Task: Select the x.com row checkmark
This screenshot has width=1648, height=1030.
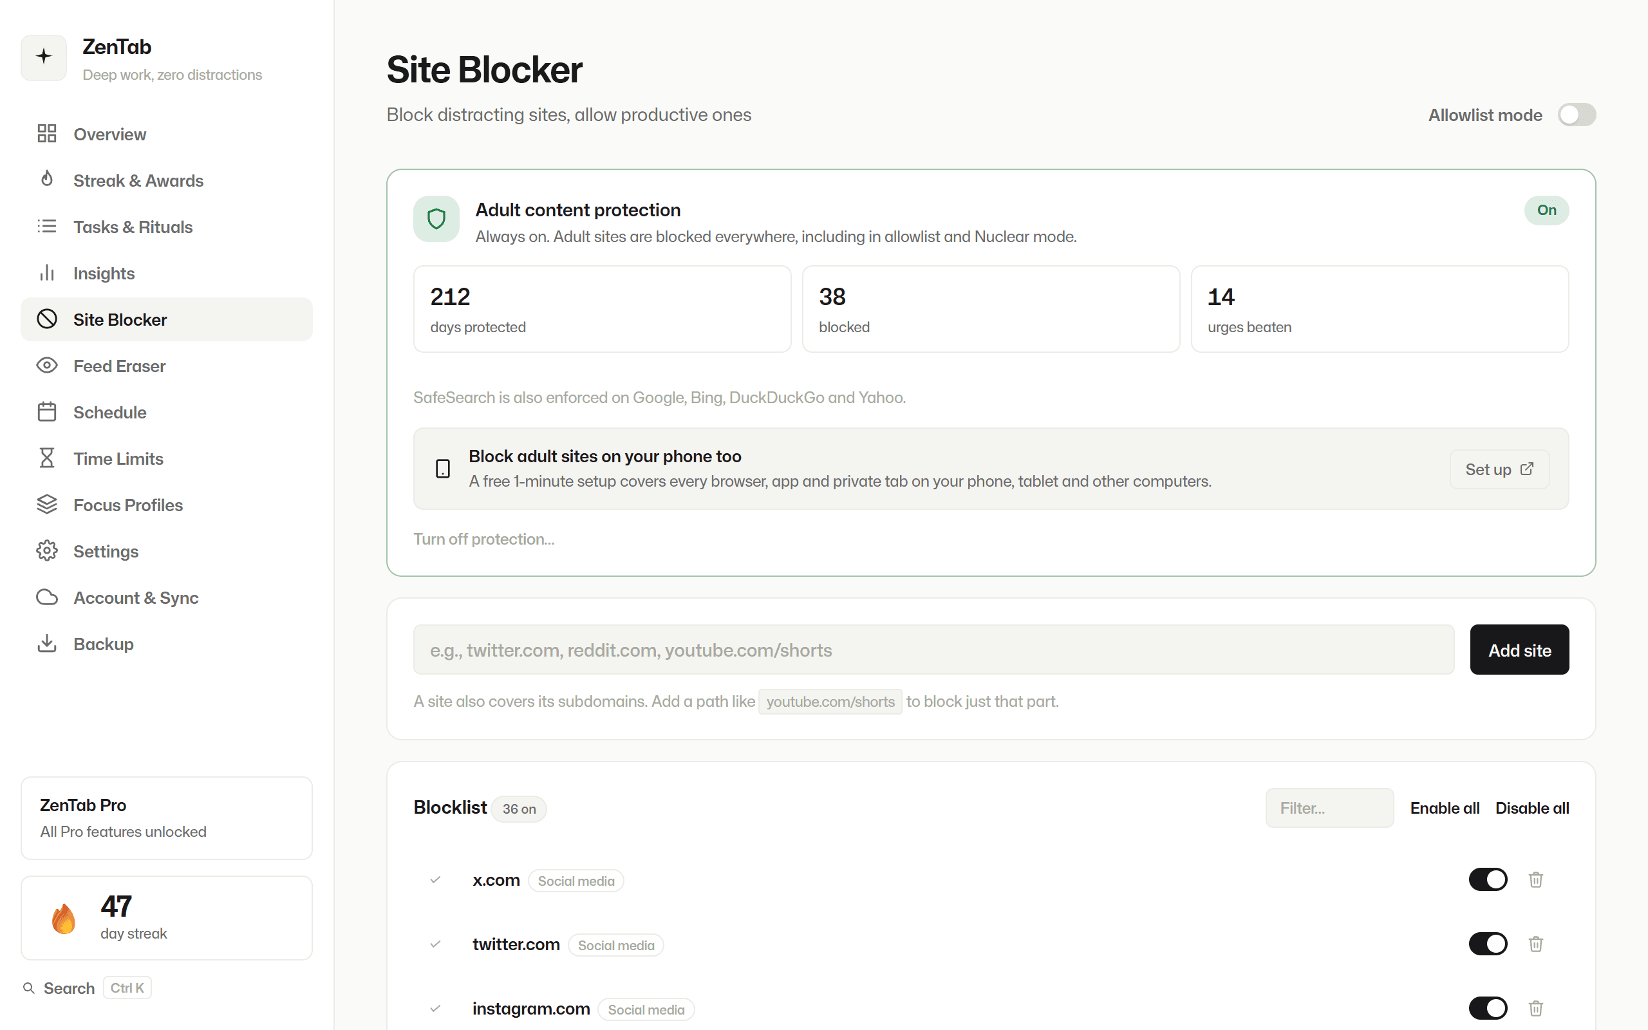Action: 436,880
